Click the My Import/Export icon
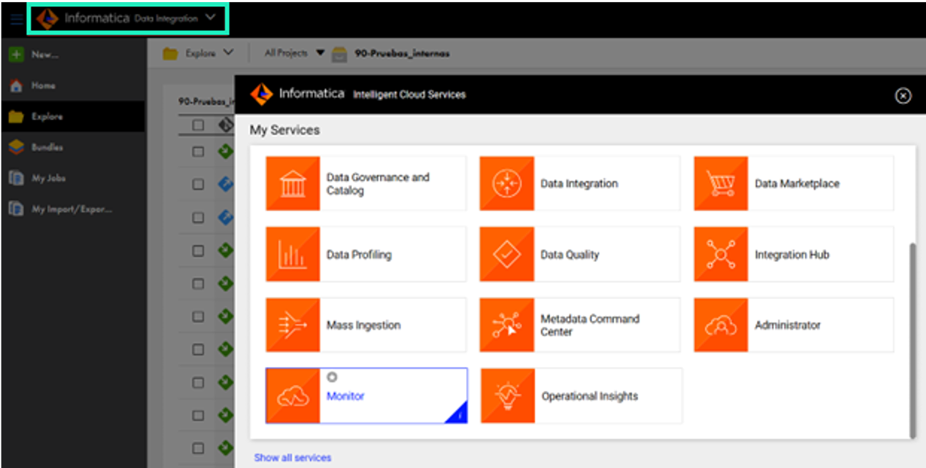The height and width of the screenshot is (468, 926). [x=16, y=209]
